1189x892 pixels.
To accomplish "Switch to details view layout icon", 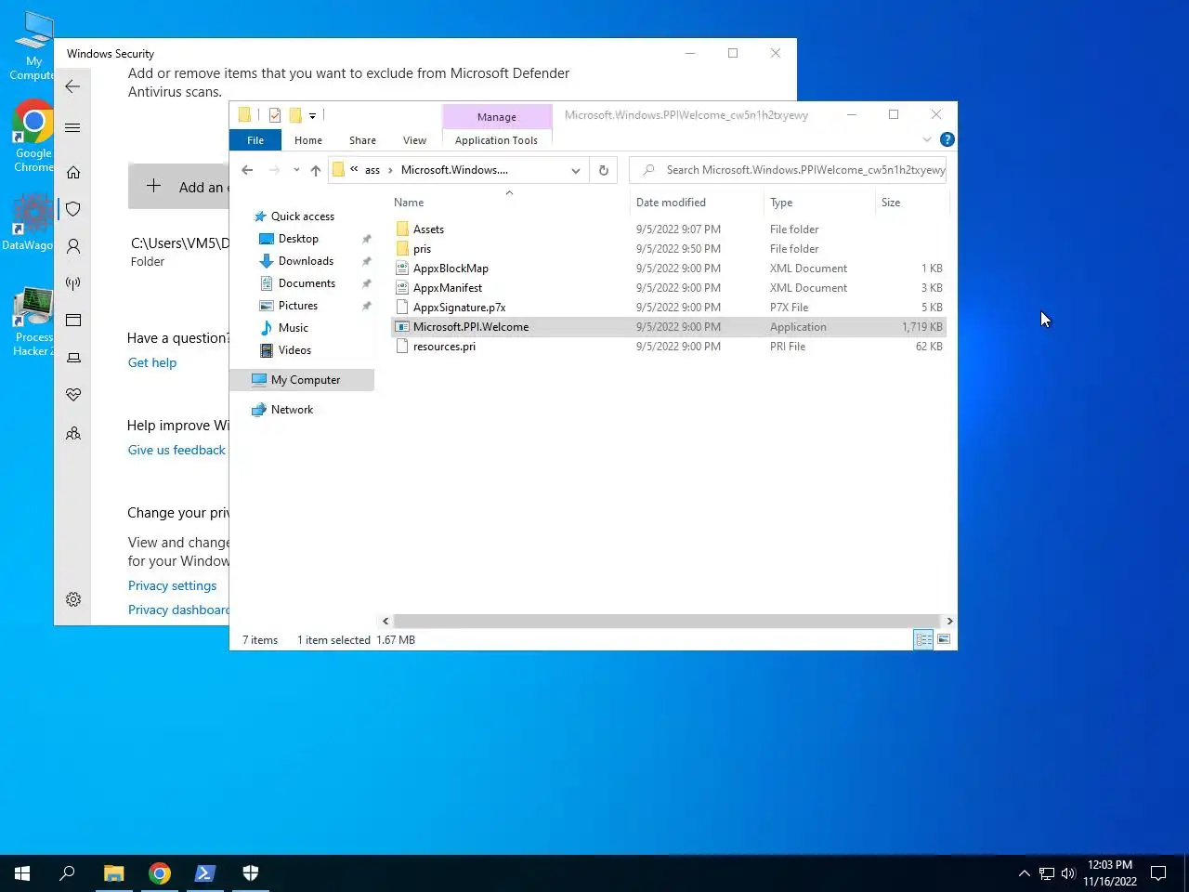I will tap(923, 639).
